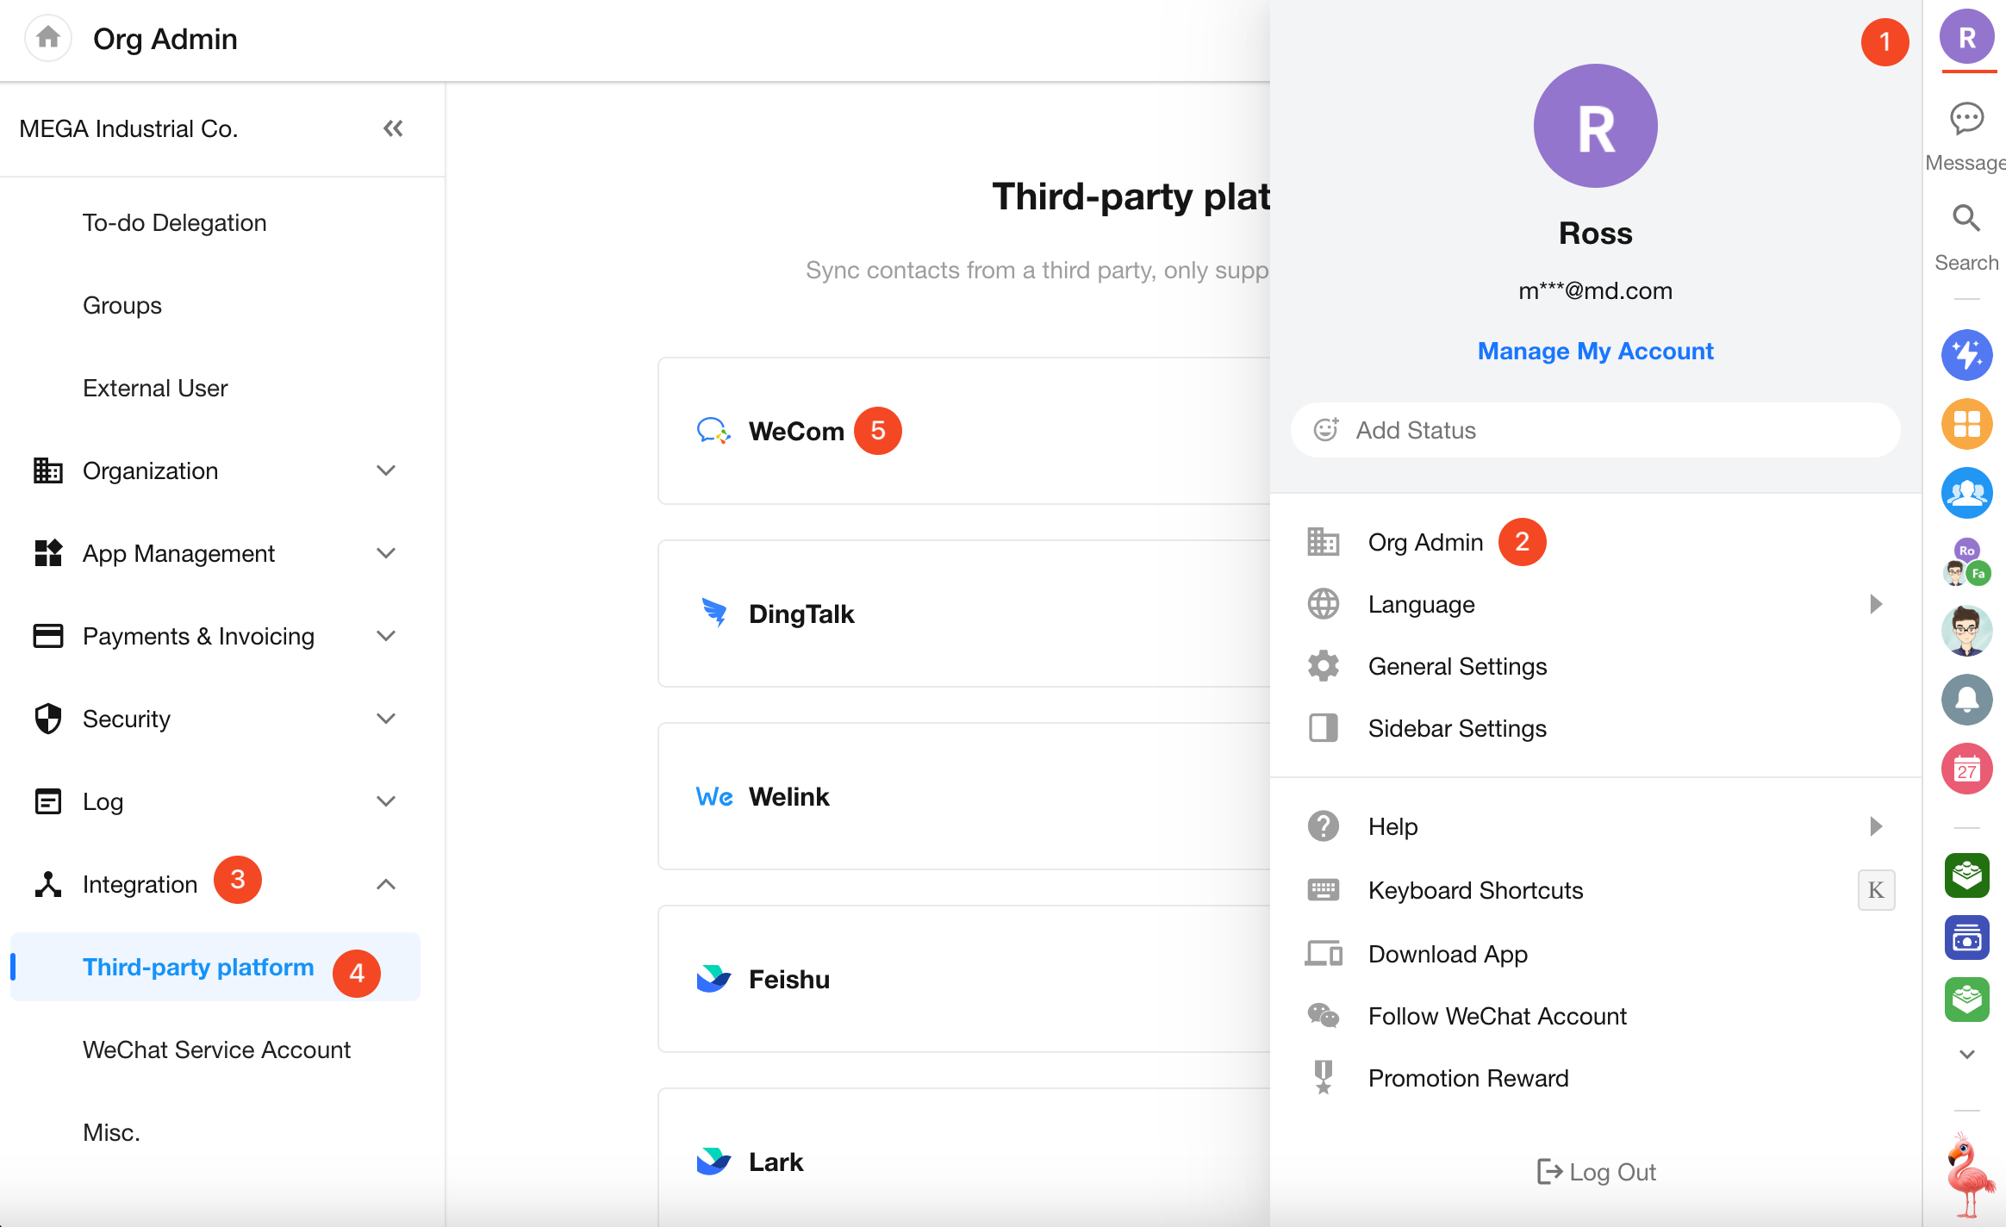Click the Add Status field
Viewport: 2006px width, 1227px height.
[1595, 430]
